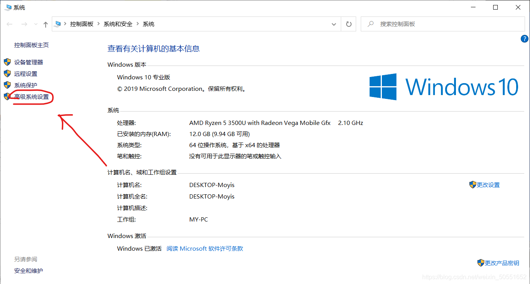530x284 pixels.
Task: Minimize the 系统 window
Action: (473, 7)
